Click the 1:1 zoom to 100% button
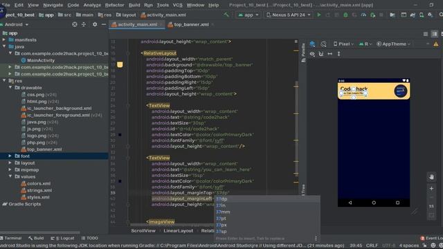Viewport: 443px width, 249px height. [431, 206]
